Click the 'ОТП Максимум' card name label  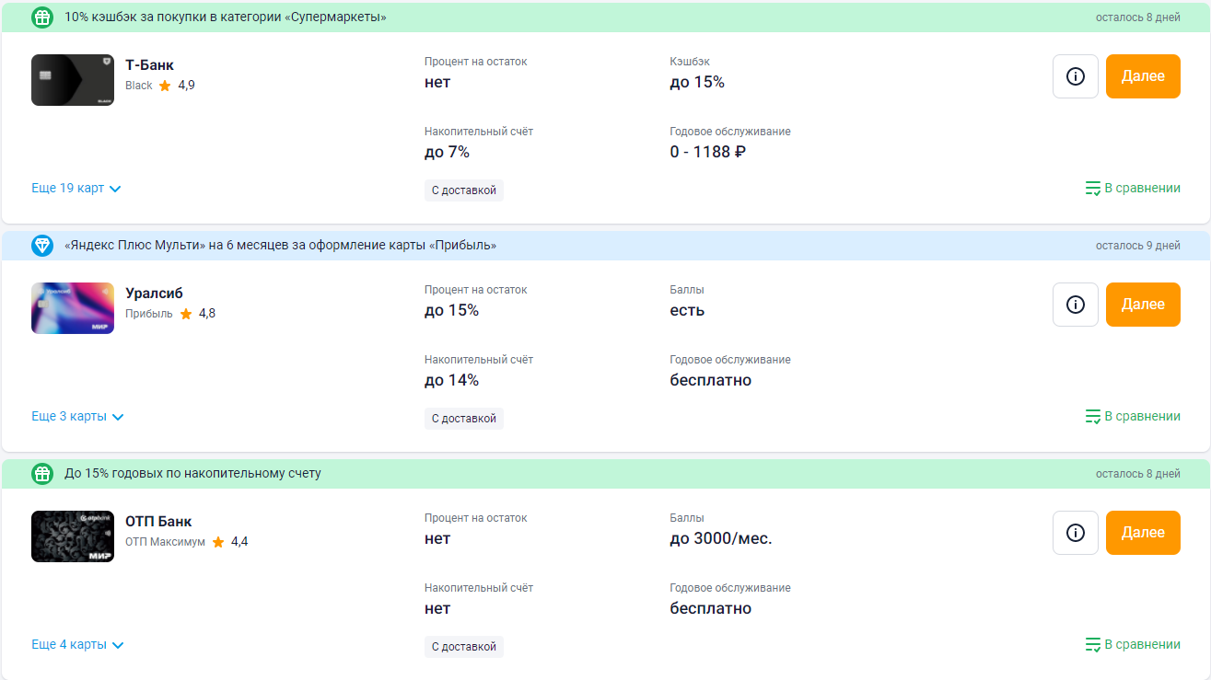point(165,542)
